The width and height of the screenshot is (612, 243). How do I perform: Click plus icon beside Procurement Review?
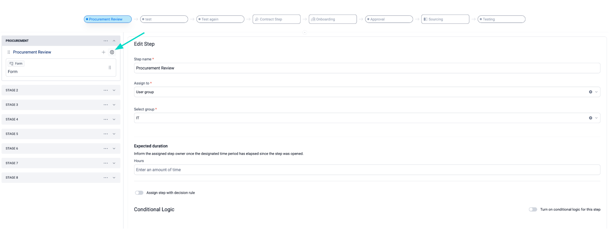coord(103,52)
